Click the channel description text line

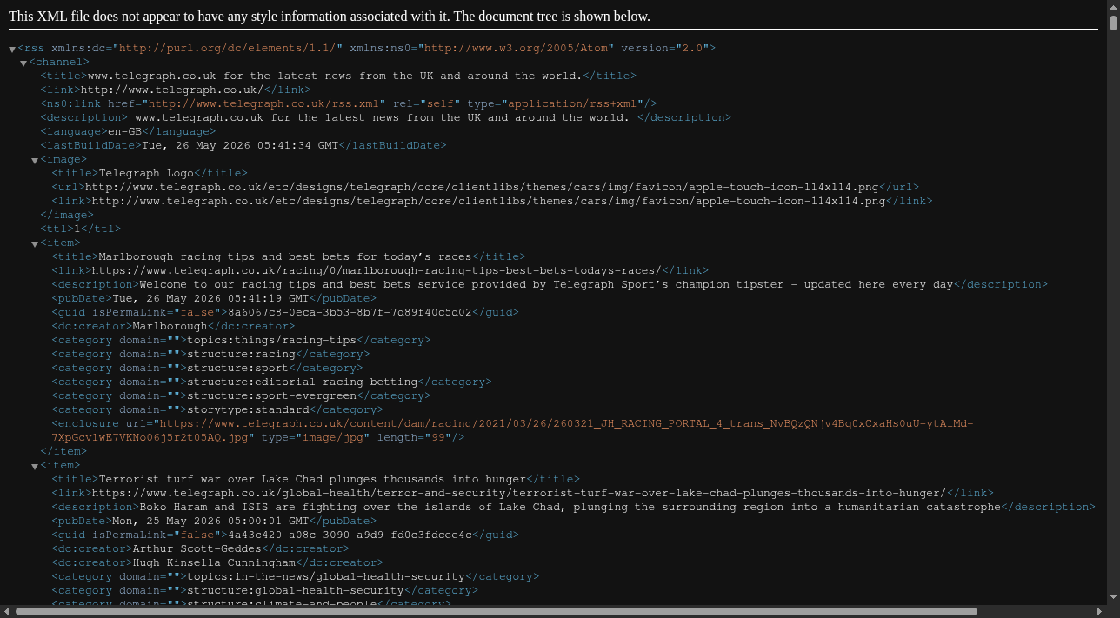pyautogui.click(x=385, y=117)
